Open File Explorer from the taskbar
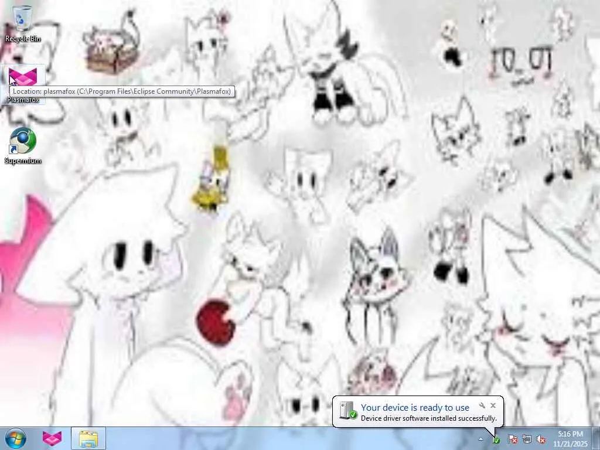 coord(88,438)
